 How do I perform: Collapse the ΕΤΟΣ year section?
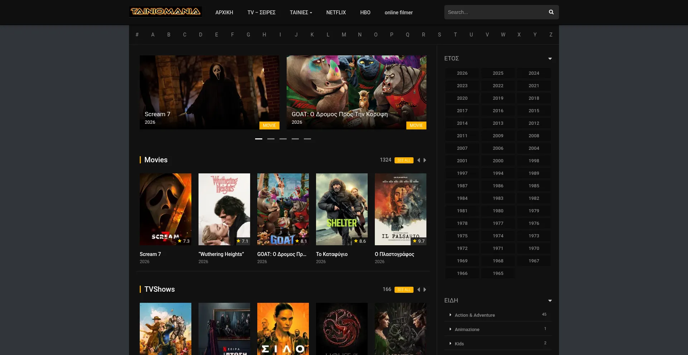[550, 59]
